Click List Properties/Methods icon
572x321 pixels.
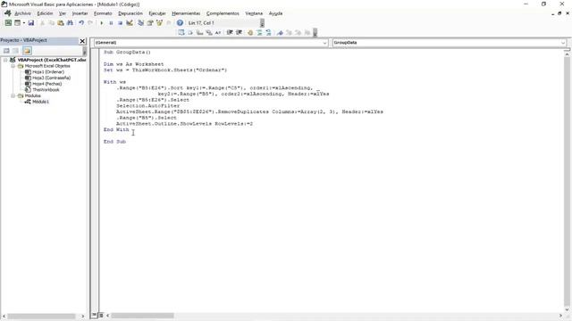(181, 32)
